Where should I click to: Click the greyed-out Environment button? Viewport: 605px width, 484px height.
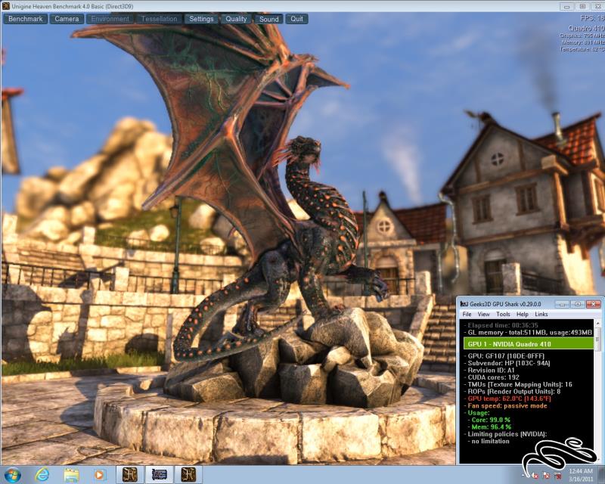click(x=110, y=19)
